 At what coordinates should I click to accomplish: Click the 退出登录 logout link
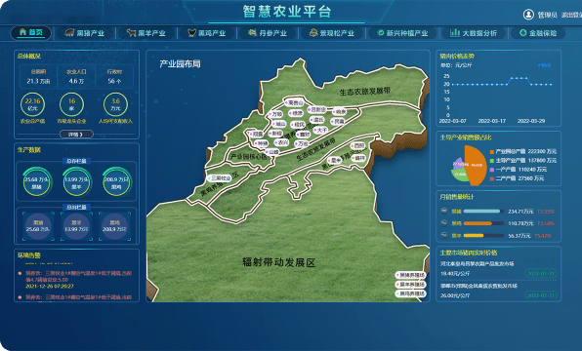(x=571, y=15)
